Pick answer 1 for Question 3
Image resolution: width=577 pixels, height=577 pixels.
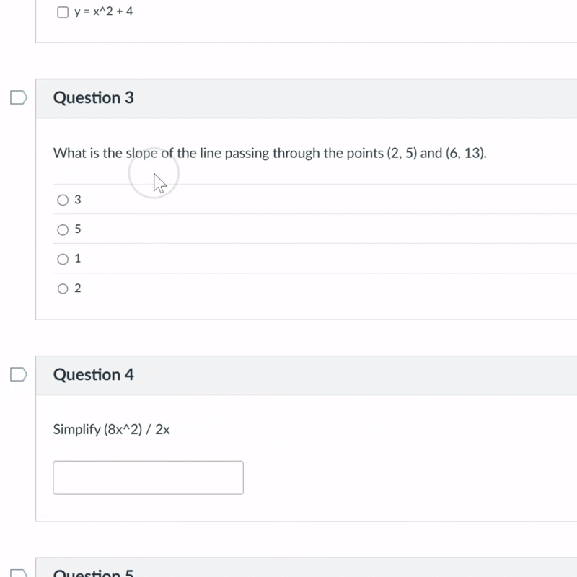pos(63,258)
